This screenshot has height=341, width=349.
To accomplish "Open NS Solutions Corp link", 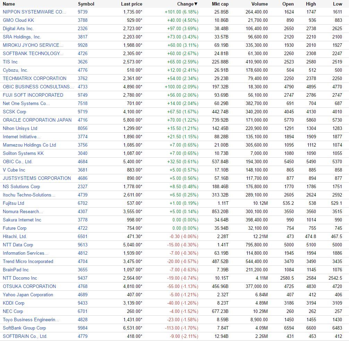I will 22,186.
